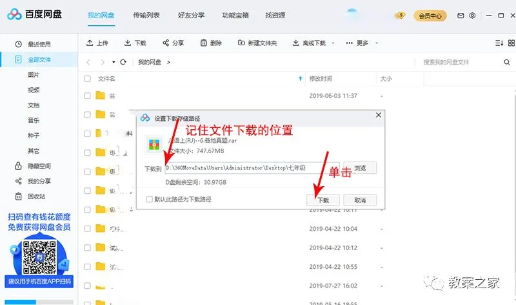516x305 pixels.
Task: Click the storage usage progress bar
Action: coord(39,302)
